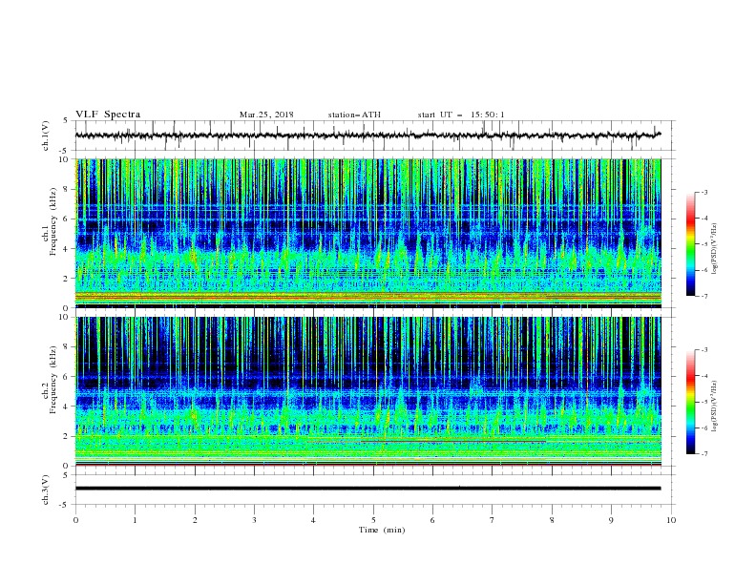756x584 pixels.
Task: Click the lower colorbar 'log(PSD)(V²/Hz)' label
Action: [x=715, y=406]
